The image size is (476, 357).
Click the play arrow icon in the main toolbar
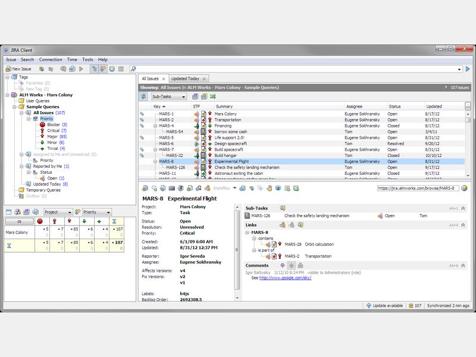(81, 69)
